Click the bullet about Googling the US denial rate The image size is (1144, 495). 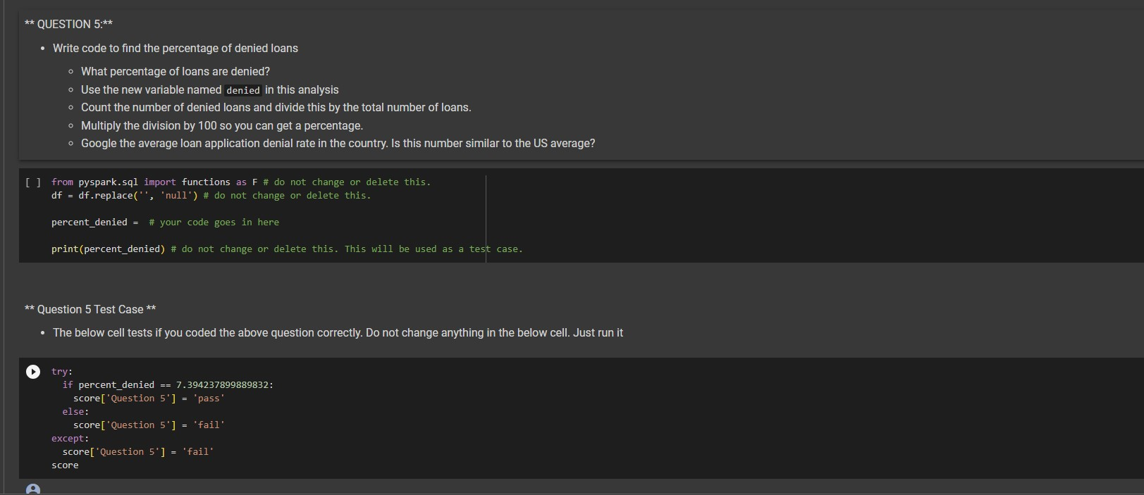pos(338,143)
